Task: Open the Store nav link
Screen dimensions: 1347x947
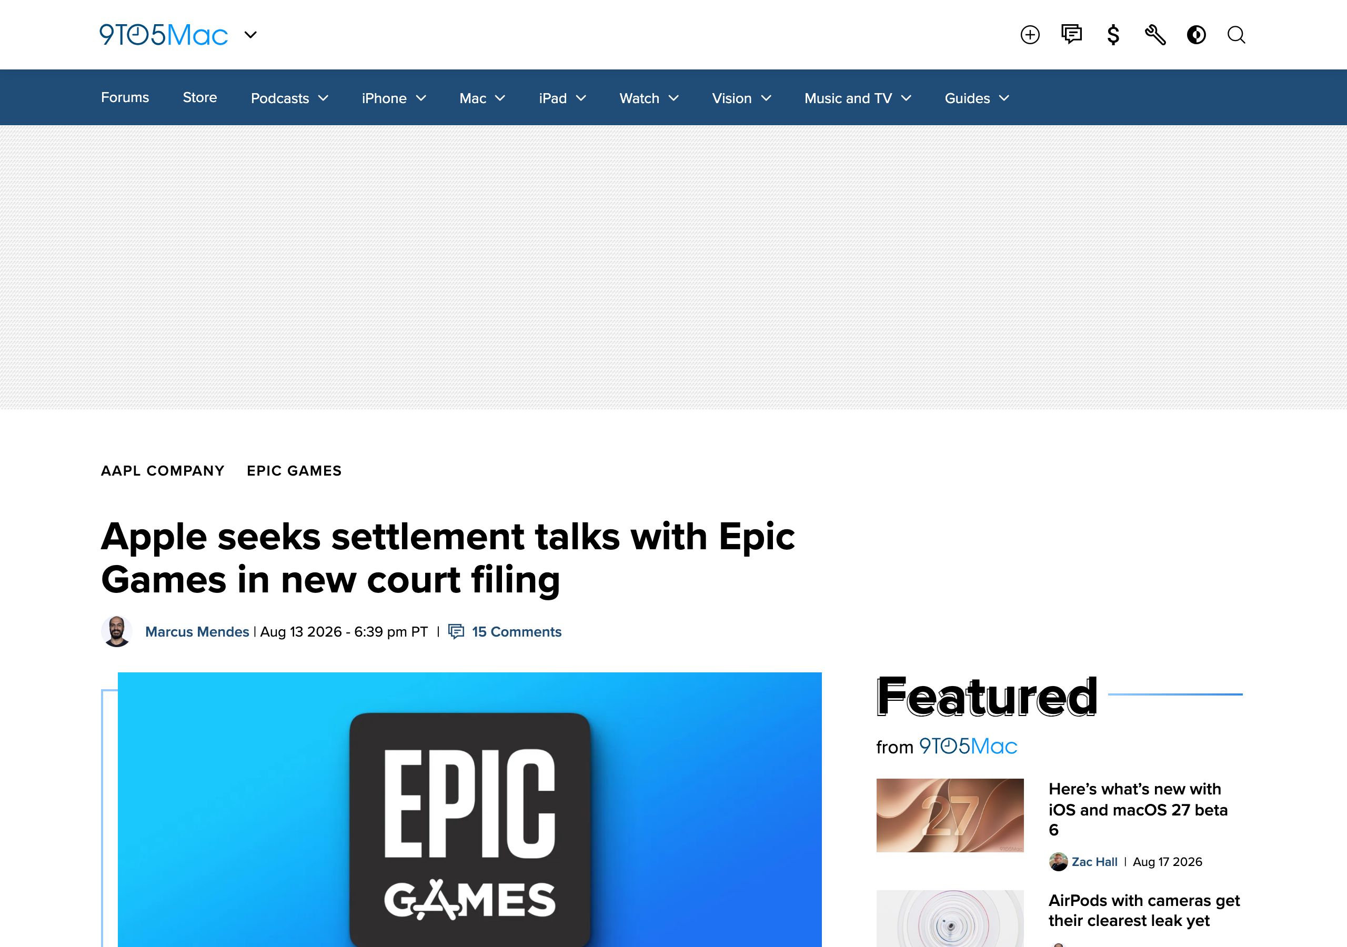Action: [x=200, y=97]
